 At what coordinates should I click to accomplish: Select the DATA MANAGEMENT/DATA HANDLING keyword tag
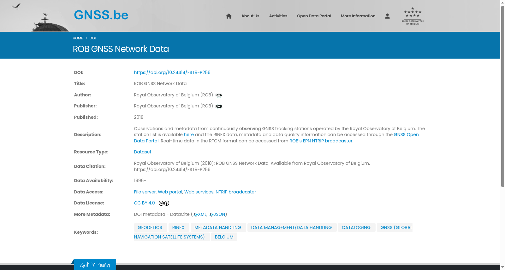pyautogui.click(x=291, y=227)
